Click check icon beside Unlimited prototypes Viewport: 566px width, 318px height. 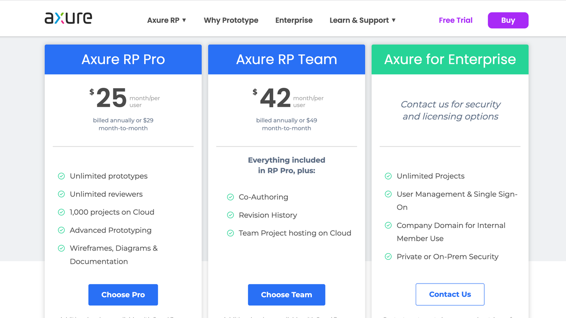61,176
